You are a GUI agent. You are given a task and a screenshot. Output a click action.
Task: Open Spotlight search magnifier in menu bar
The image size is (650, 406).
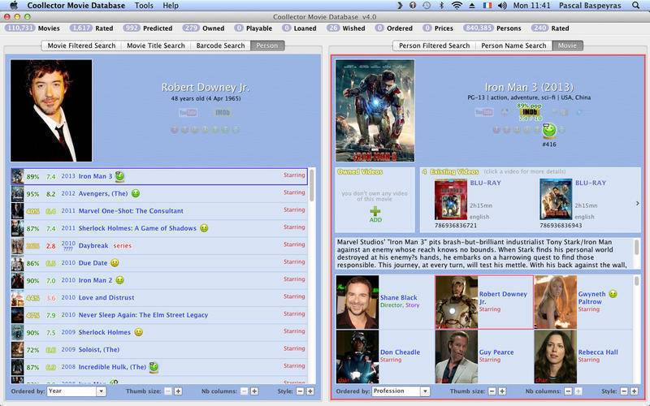pyautogui.click(x=635, y=6)
